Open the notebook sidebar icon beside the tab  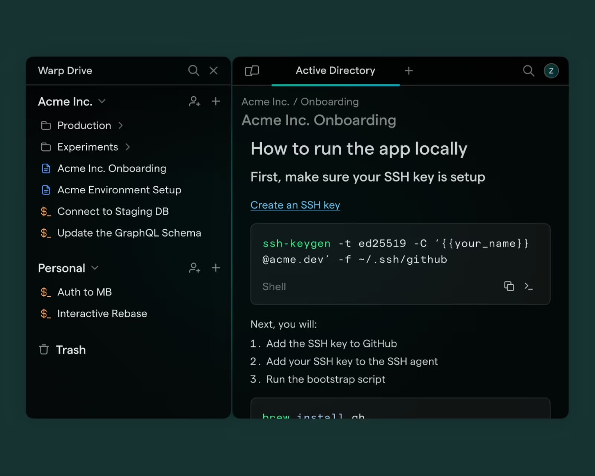252,70
